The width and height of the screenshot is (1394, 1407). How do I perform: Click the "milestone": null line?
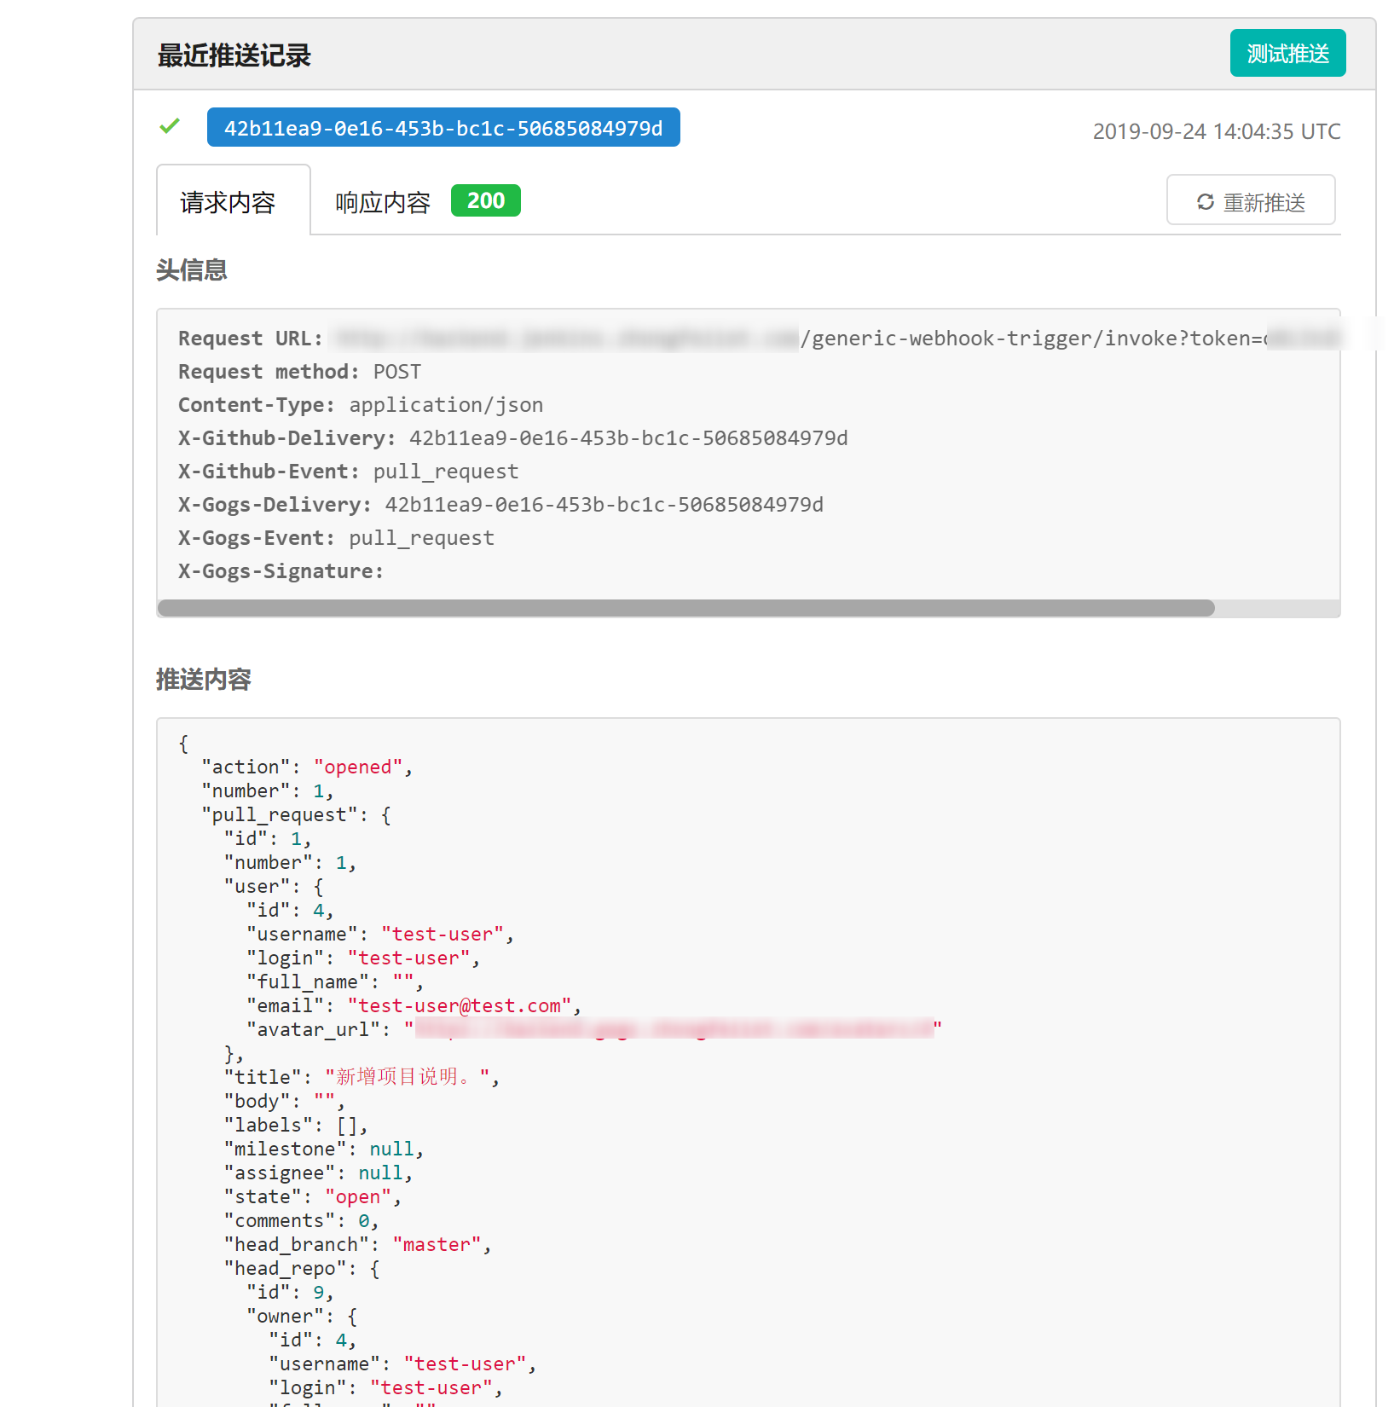[x=324, y=1149]
